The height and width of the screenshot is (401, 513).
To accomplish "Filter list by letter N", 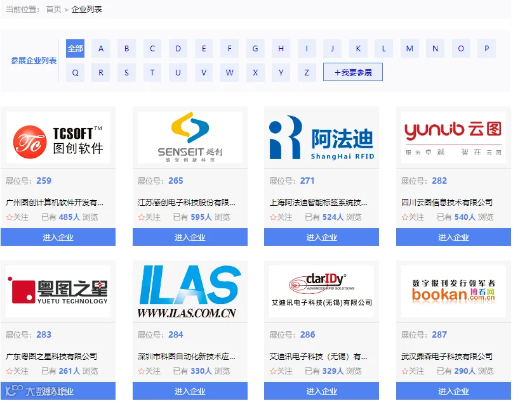I will pos(435,49).
